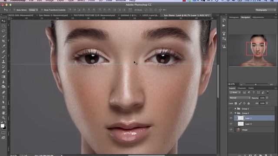Select the Image layer thumbnail

click(x=238, y=130)
